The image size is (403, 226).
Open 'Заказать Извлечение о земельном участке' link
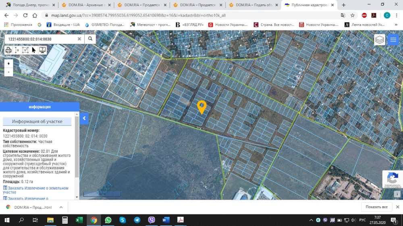pyautogui.click(x=35, y=190)
